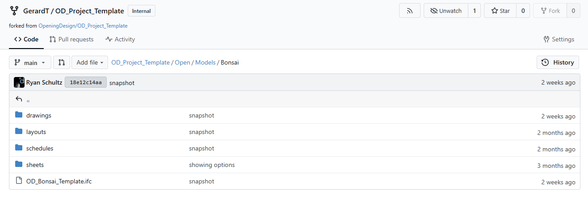This screenshot has width=588, height=203.
Task: Click the OD_Bonsai_Template.ifc file icon
Action: coord(19,181)
